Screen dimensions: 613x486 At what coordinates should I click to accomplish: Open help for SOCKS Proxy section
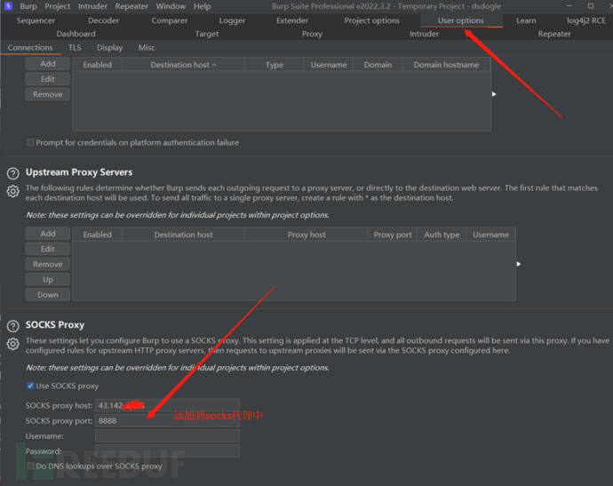point(13,326)
